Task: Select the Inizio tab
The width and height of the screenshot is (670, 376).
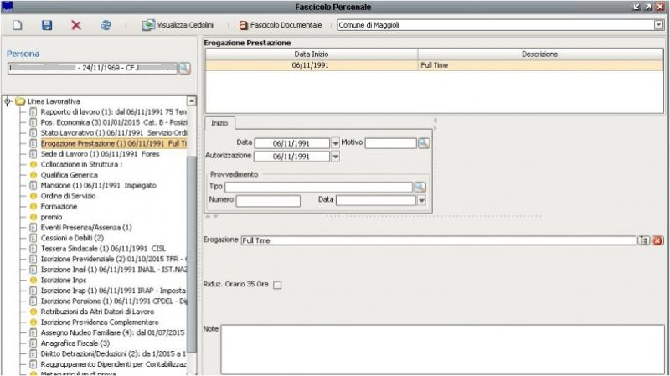Action: tap(220, 123)
